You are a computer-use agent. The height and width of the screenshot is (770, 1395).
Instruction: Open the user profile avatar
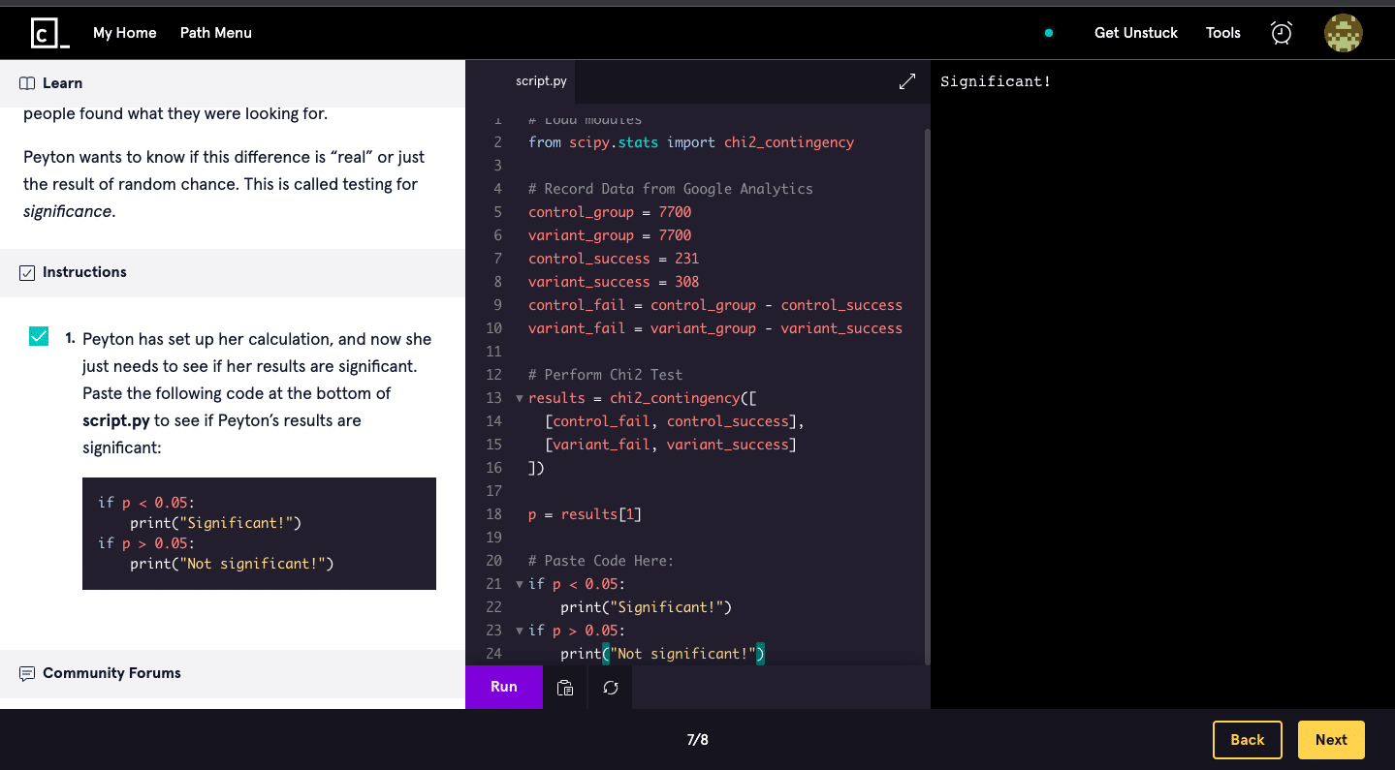[1343, 33]
